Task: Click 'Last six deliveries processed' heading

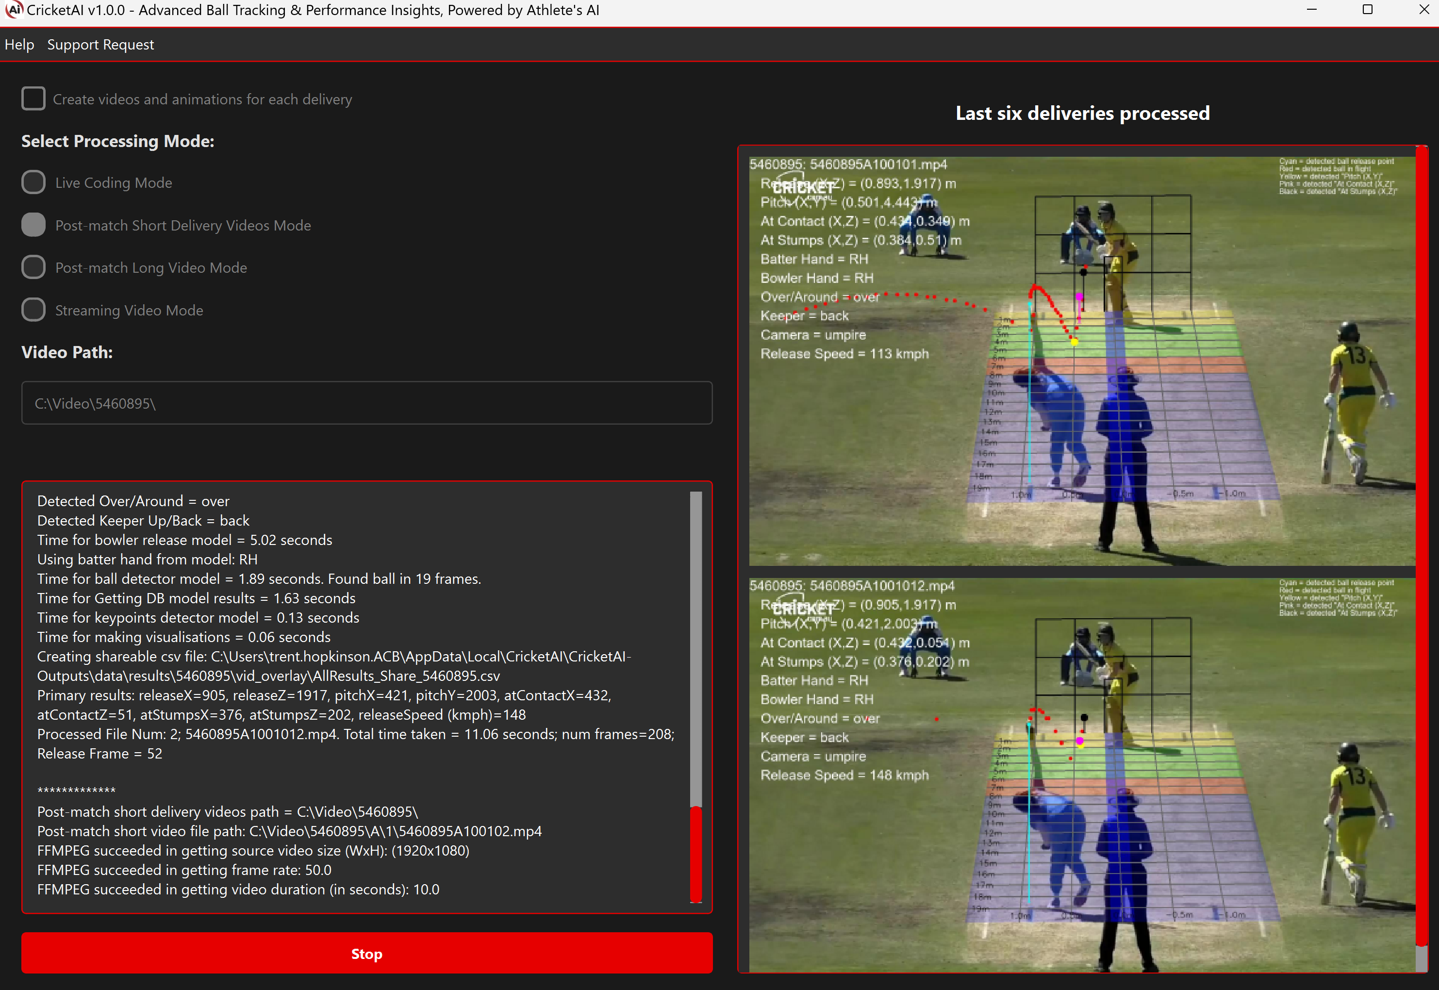Action: [x=1082, y=114]
